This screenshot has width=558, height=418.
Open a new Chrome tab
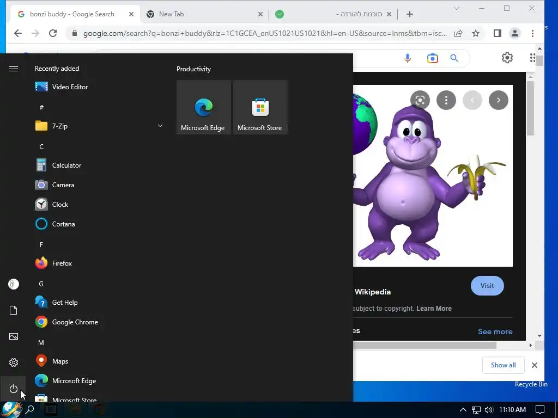coord(410,14)
